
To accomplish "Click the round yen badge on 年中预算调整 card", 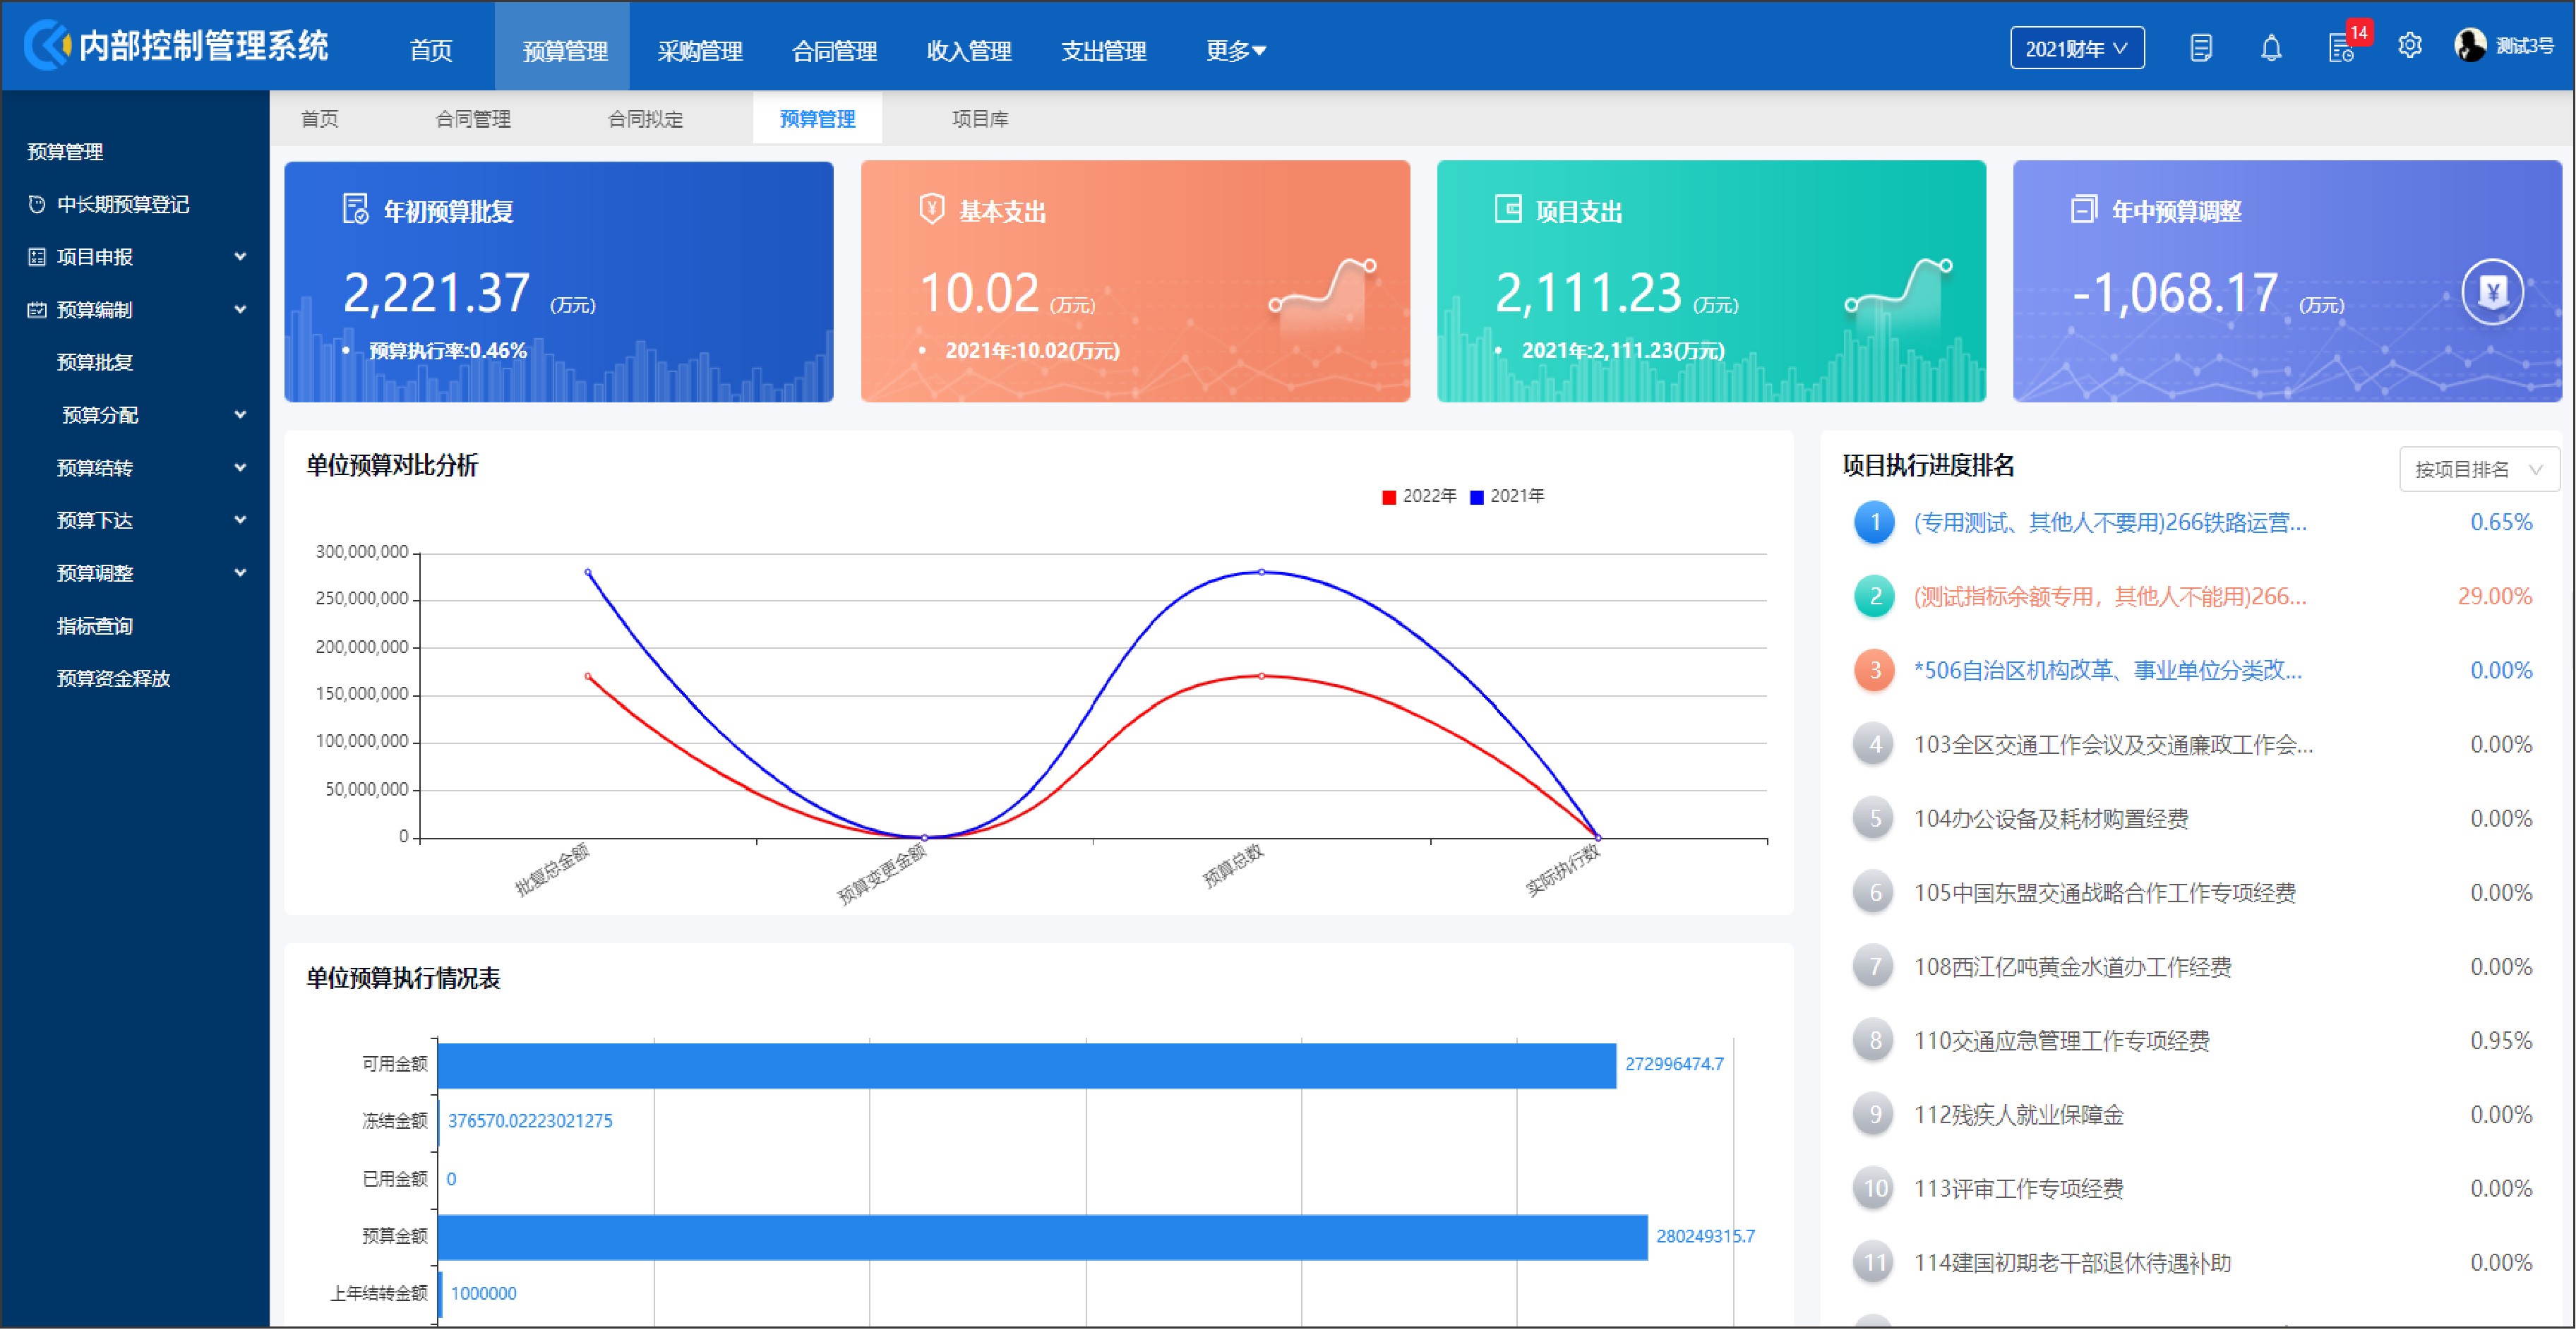I will tap(2492, 292).
